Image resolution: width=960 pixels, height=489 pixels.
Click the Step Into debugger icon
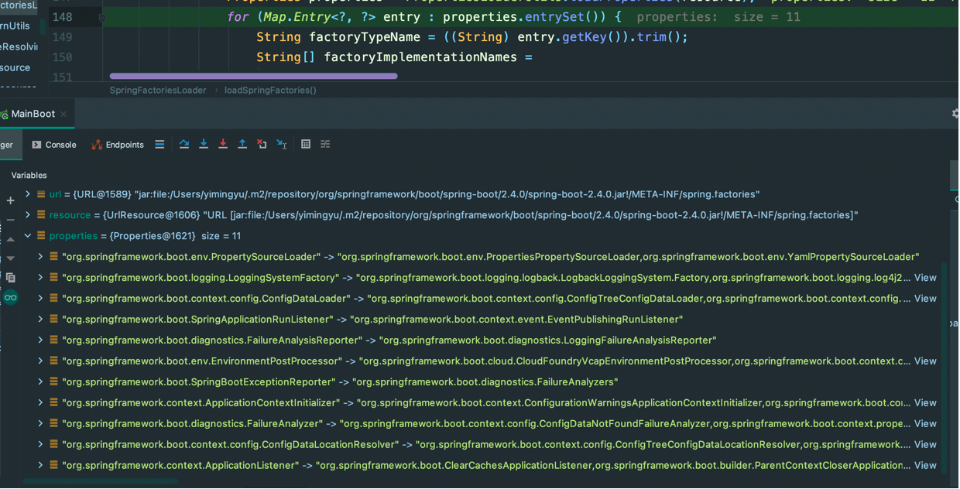204,145
